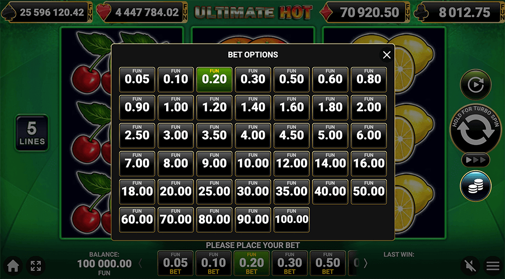The image size is (505, 279).
Task: Pick the 7.00 bet amount
Action: [x=137, y=164]
